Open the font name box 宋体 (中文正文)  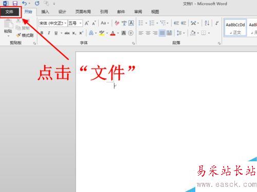pos(53,23)
